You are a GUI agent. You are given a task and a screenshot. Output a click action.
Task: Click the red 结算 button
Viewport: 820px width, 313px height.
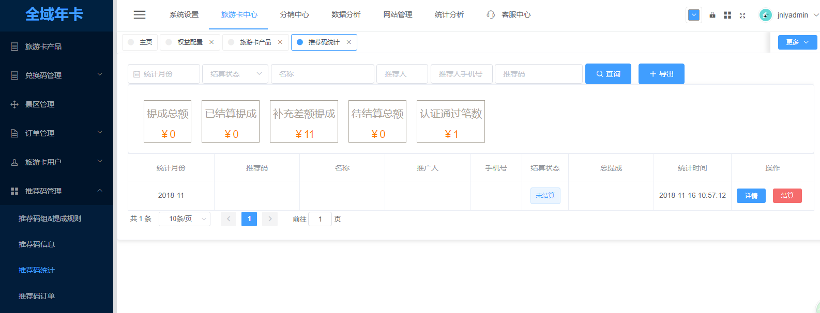[x=787, y=196]
